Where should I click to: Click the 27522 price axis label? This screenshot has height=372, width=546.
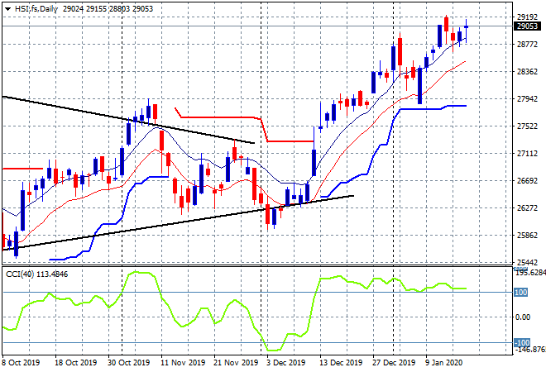coord(527,126)
